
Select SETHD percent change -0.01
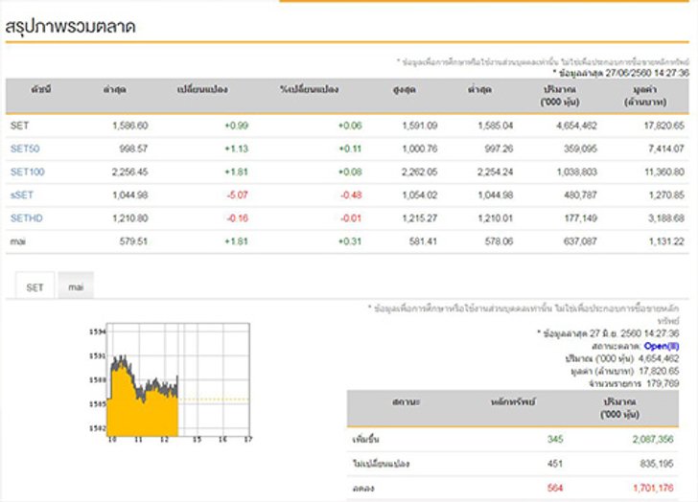(351, 217)
